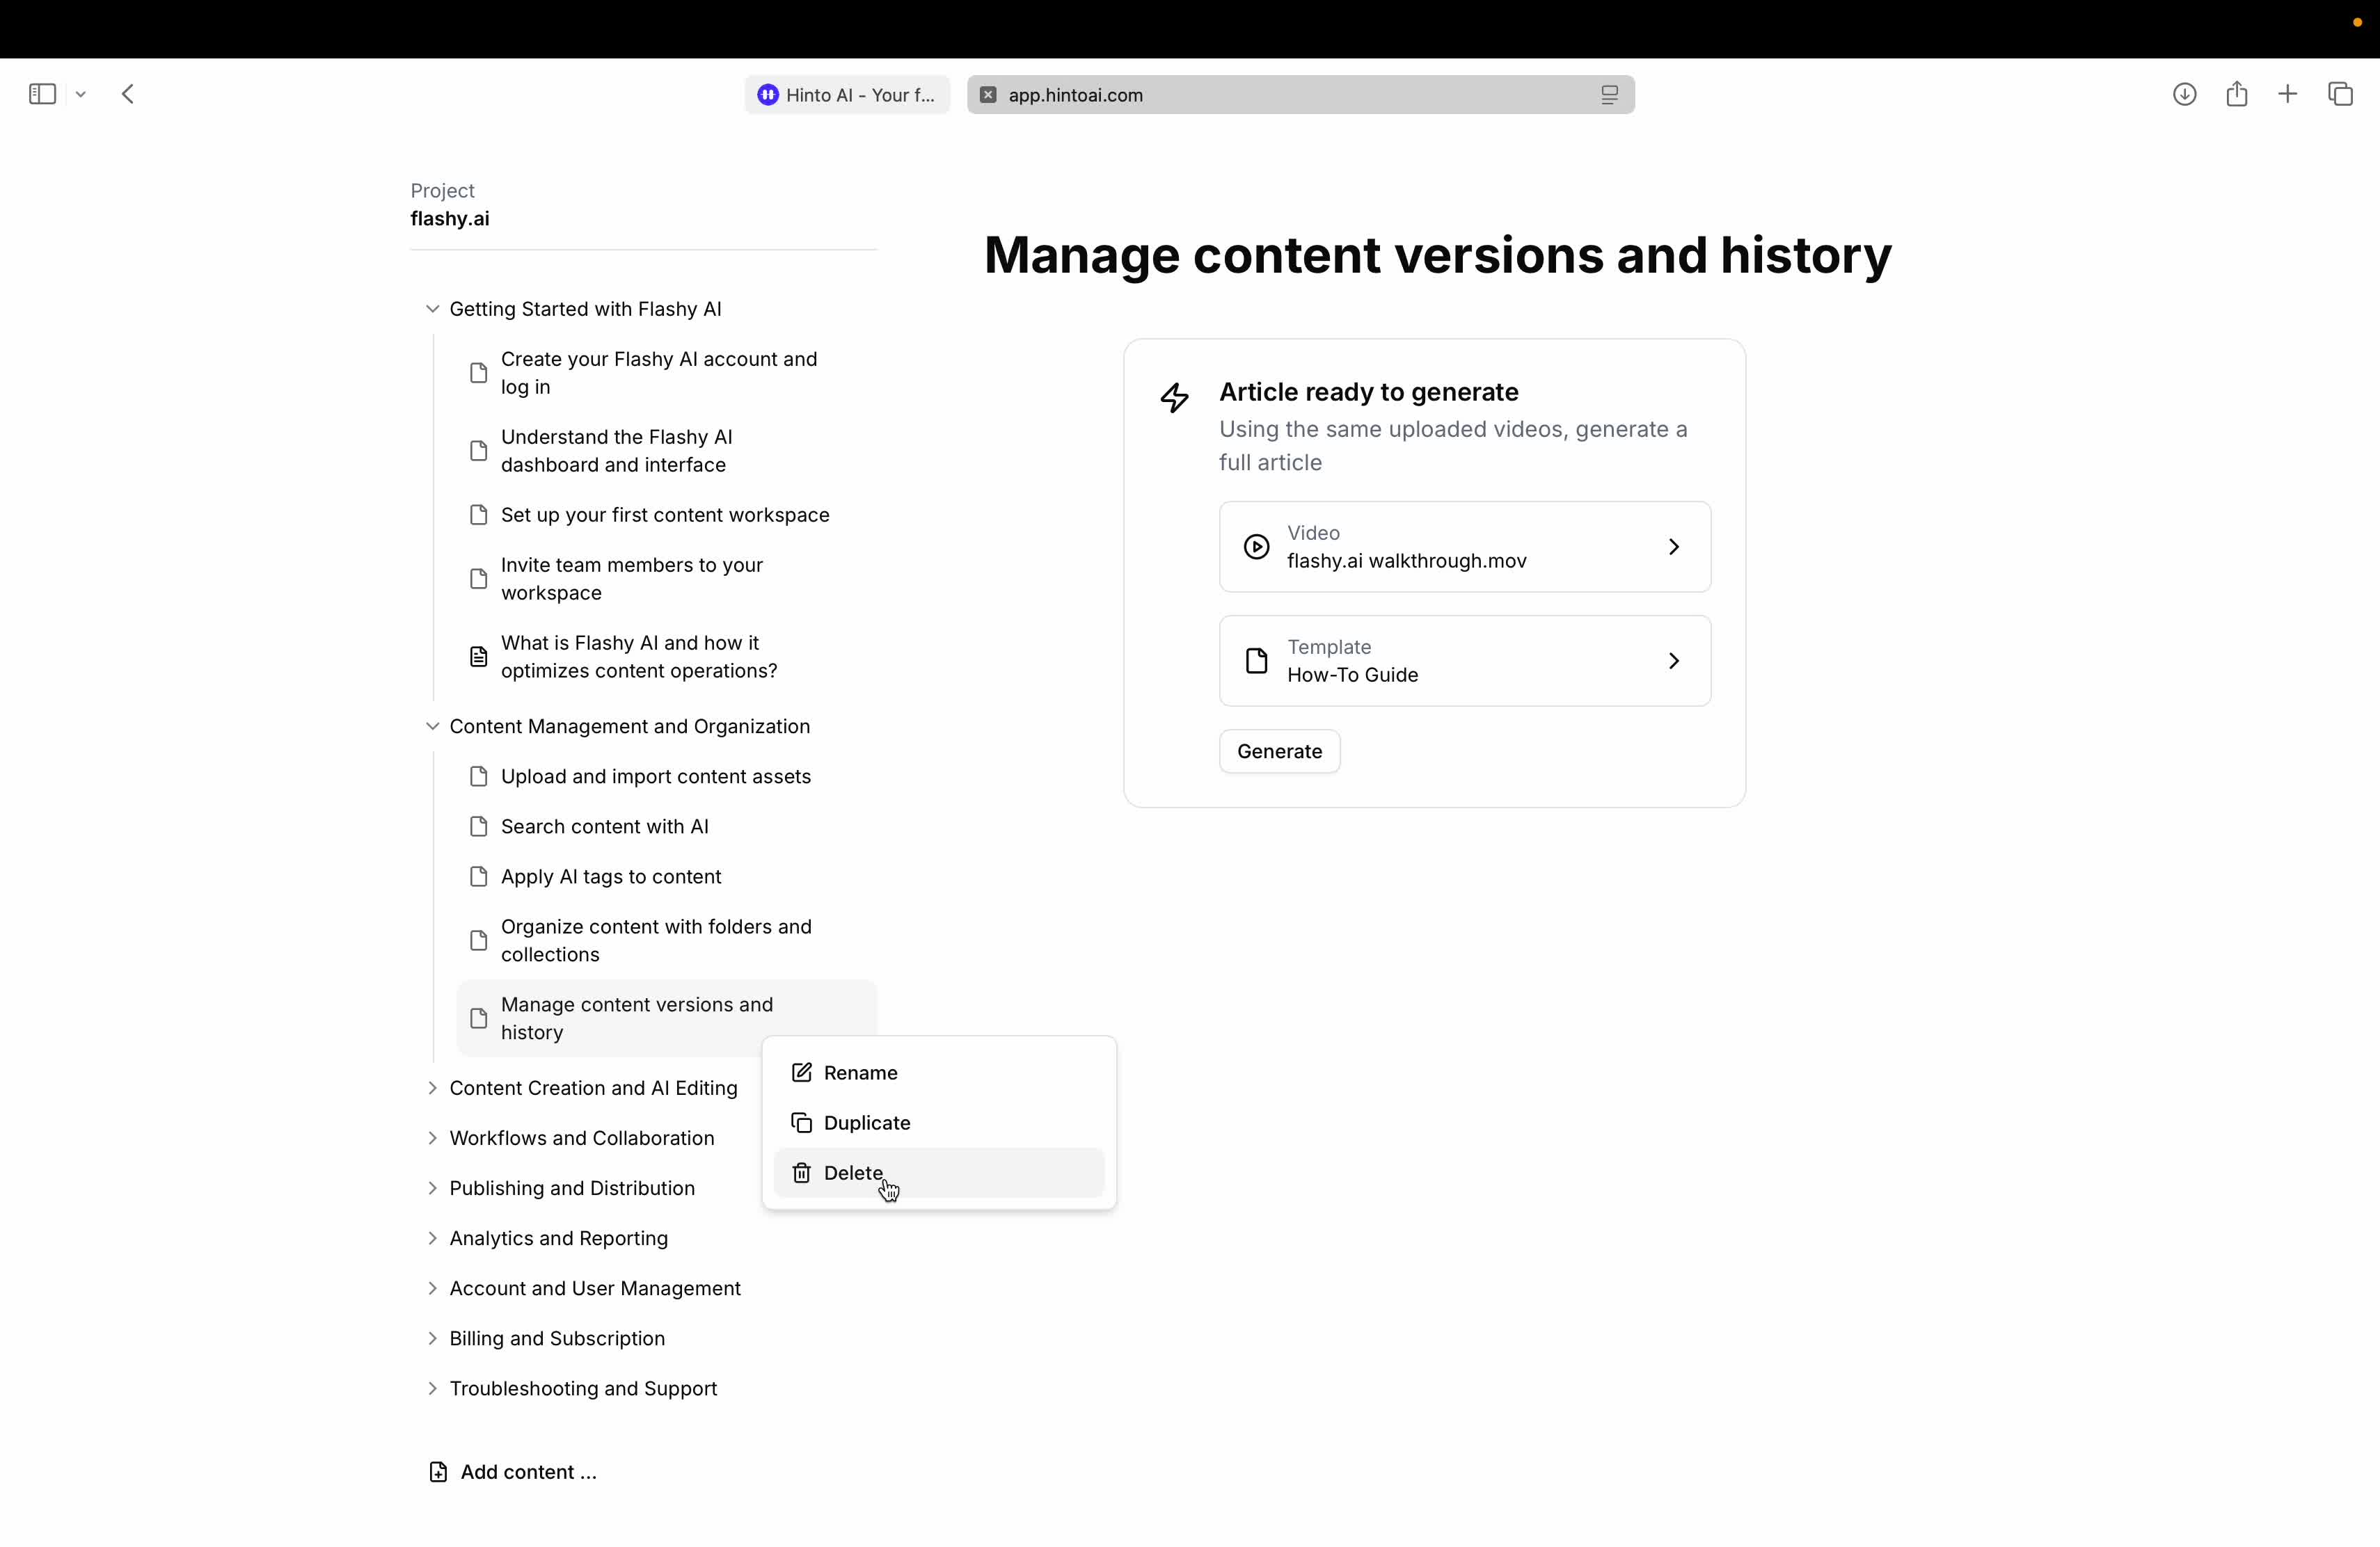Click the Safari sidebar toggle icon

(42, 94)
